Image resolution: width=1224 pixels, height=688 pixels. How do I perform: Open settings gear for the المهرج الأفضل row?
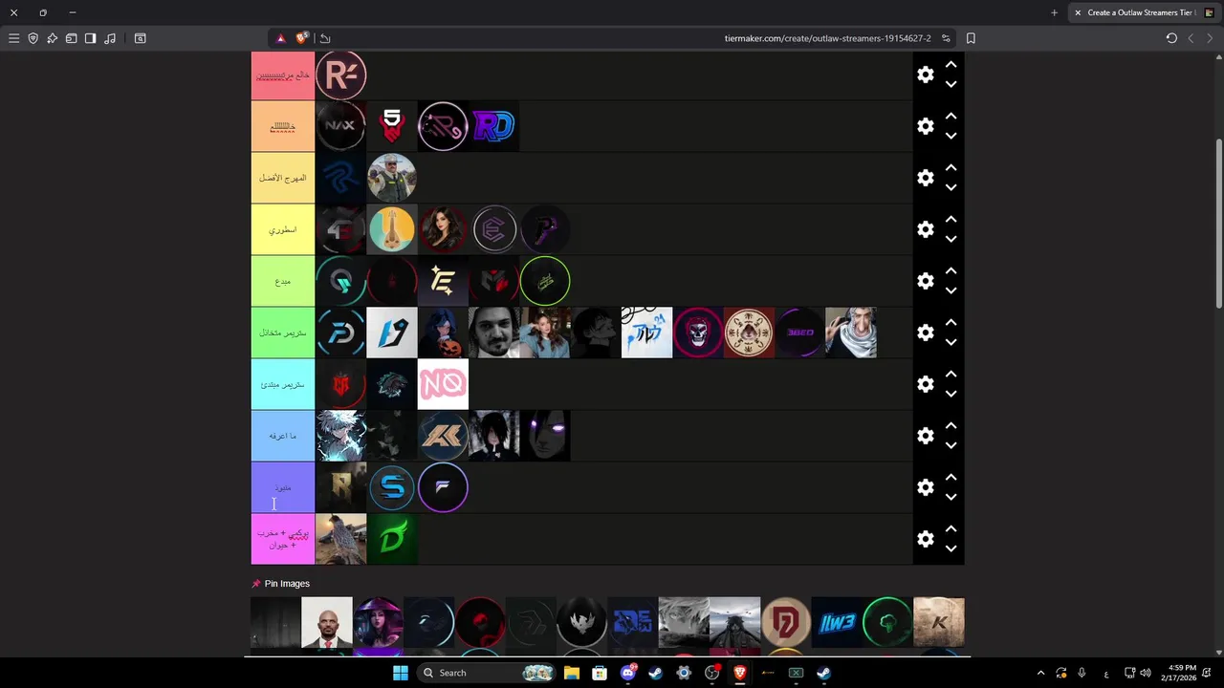click(x=925, y=178)
